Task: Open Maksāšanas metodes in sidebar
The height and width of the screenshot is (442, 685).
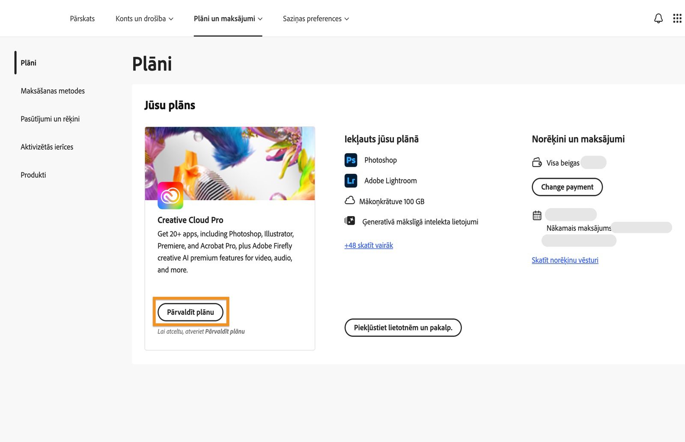Action: coord(53,91)
